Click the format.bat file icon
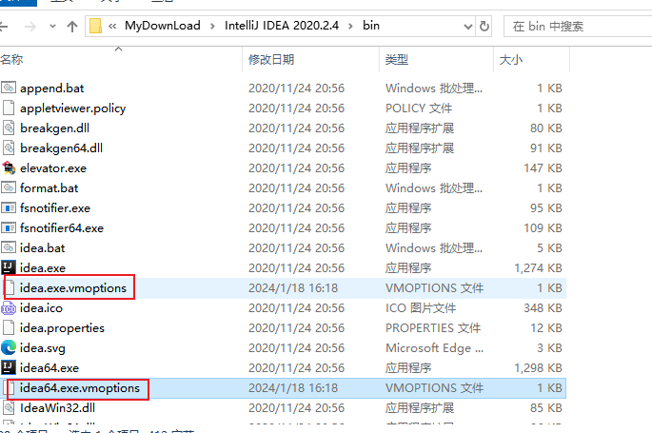Image resolution: width=652 pixels, height=433 pixels. coord(9,187)
